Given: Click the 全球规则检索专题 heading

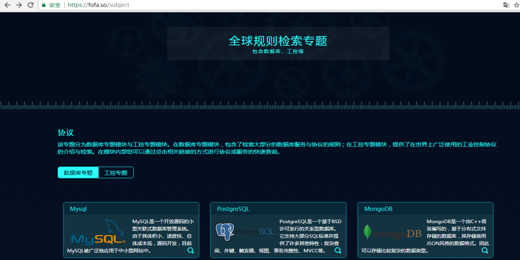Looking at the screenshot, I should click(278, 41).
